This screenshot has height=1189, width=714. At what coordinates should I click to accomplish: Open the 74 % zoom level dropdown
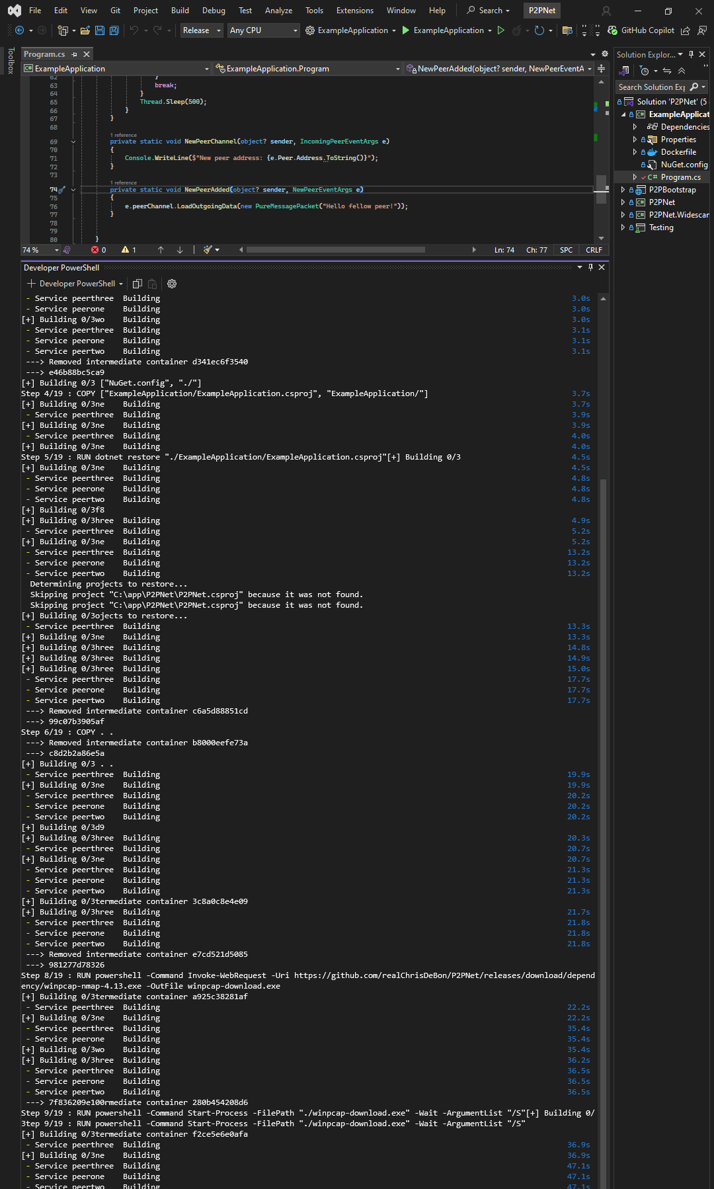[40, 250]
